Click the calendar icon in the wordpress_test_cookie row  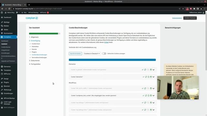(x=151, y=96)
